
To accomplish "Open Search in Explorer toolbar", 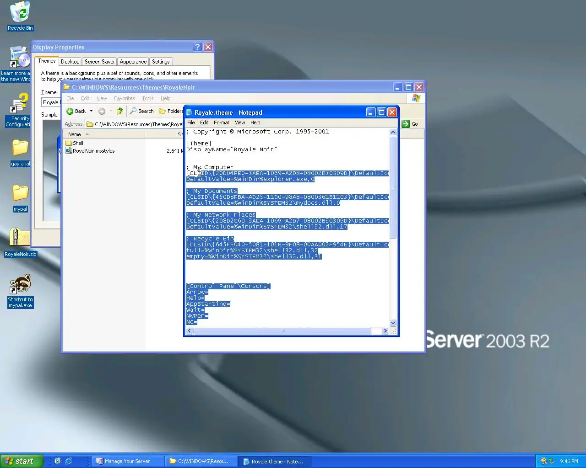I will (142, 111).
